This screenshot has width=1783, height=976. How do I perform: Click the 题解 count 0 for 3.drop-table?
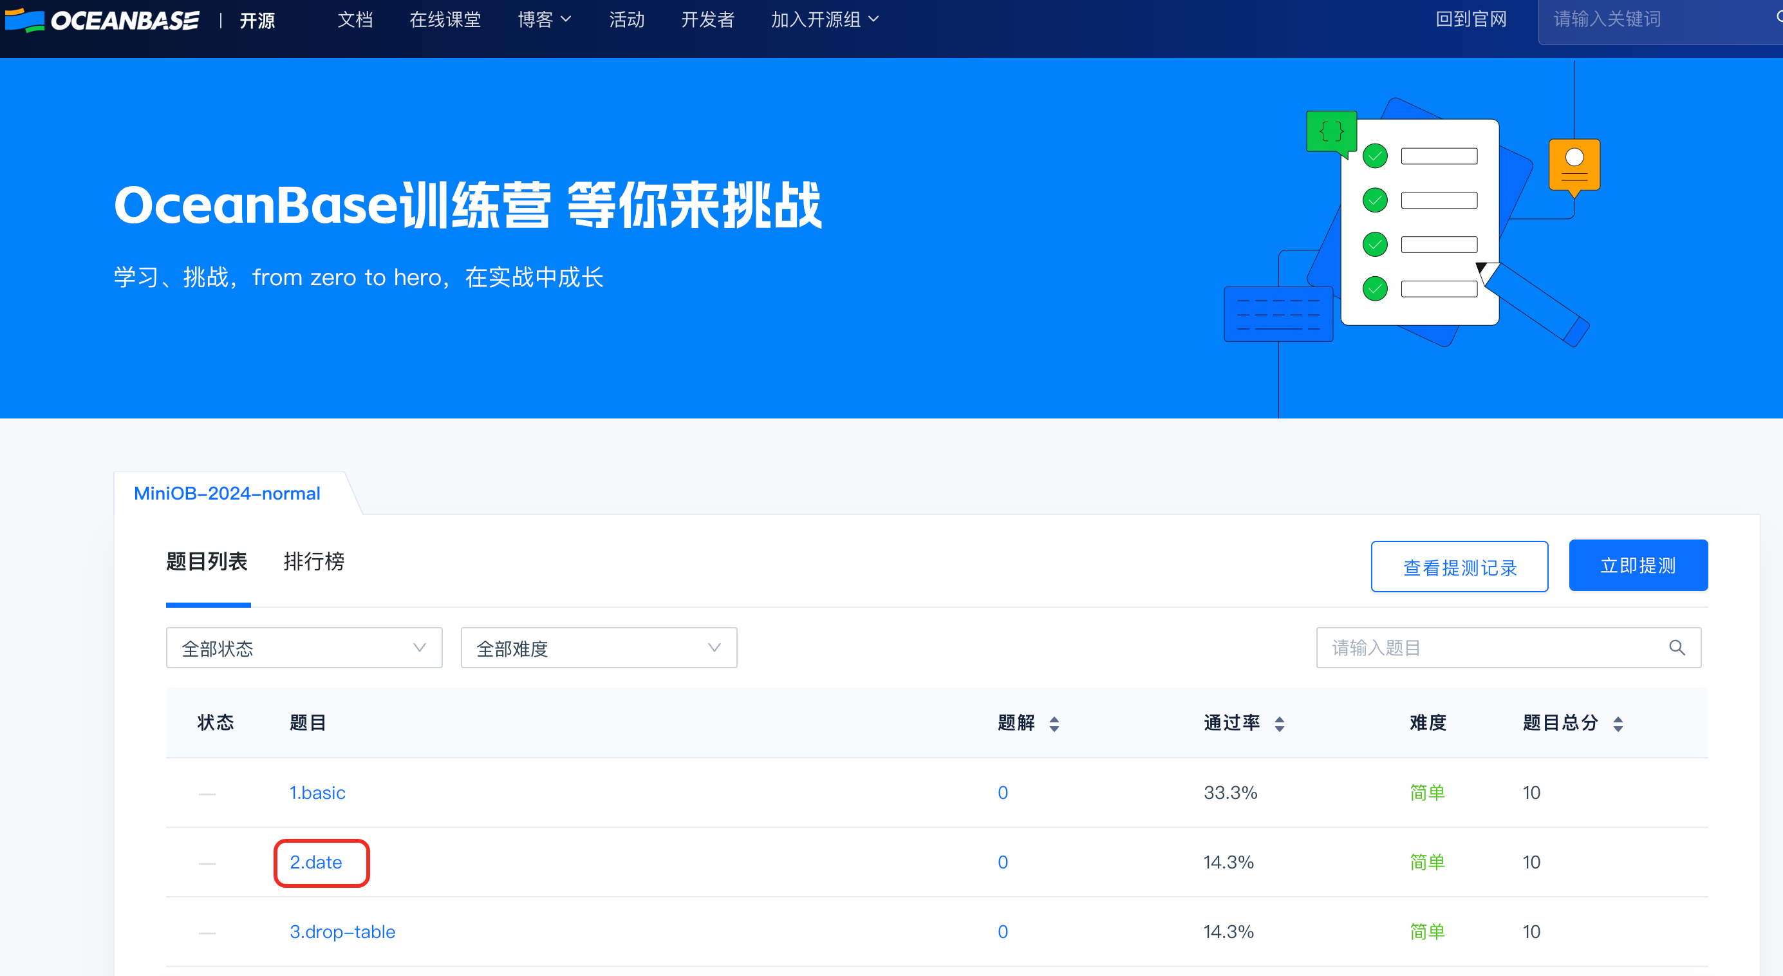tap(1003, 932)
